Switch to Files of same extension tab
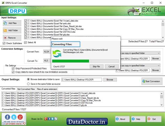Screen dimensions: 165x126 pos(47,89)
